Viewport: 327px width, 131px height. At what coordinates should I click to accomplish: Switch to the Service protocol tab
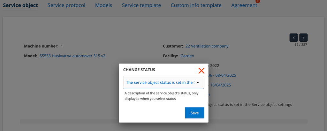[x=66, y=5]
